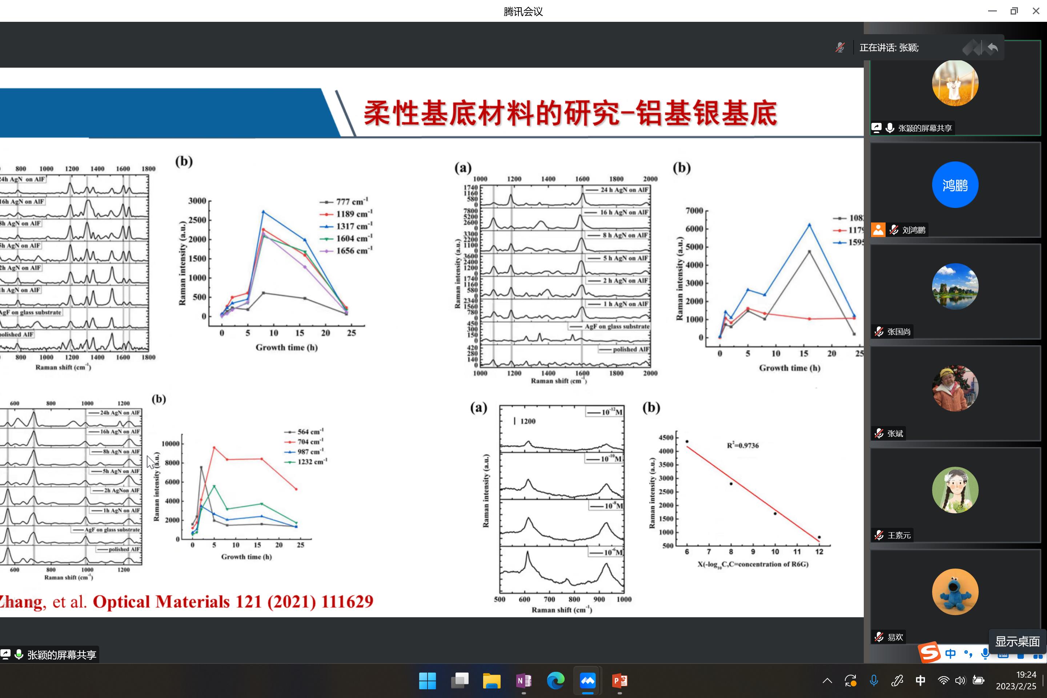The image size is (1047, 698).
Task: Toggle Sogou Chinese/English mode
Action: pos(950,654)
